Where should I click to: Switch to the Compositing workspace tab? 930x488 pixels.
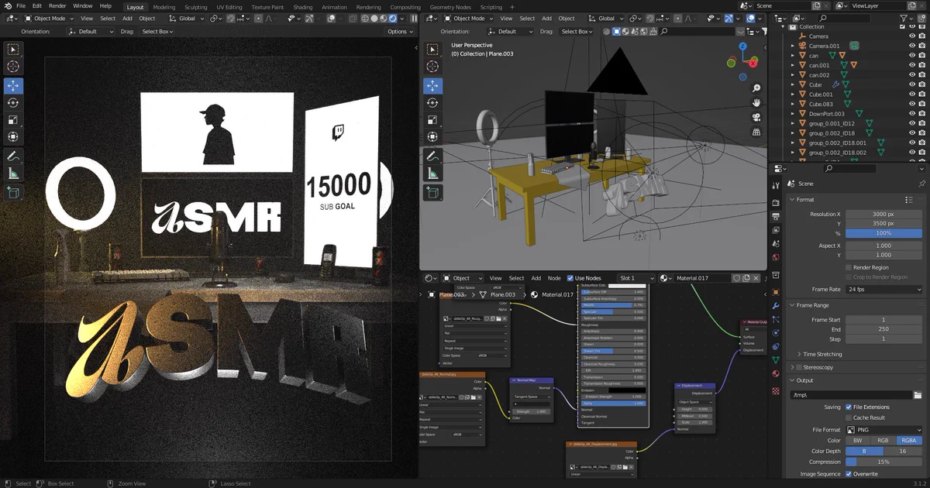(405, 7)
